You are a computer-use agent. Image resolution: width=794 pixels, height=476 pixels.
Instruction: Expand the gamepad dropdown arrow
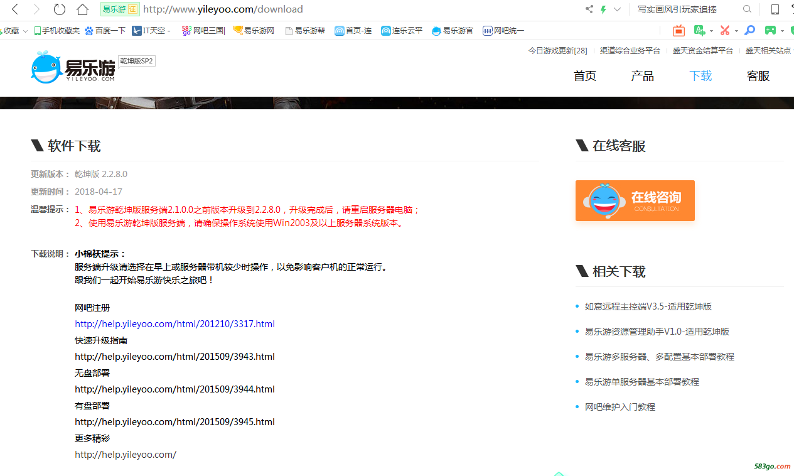(782, 31)
